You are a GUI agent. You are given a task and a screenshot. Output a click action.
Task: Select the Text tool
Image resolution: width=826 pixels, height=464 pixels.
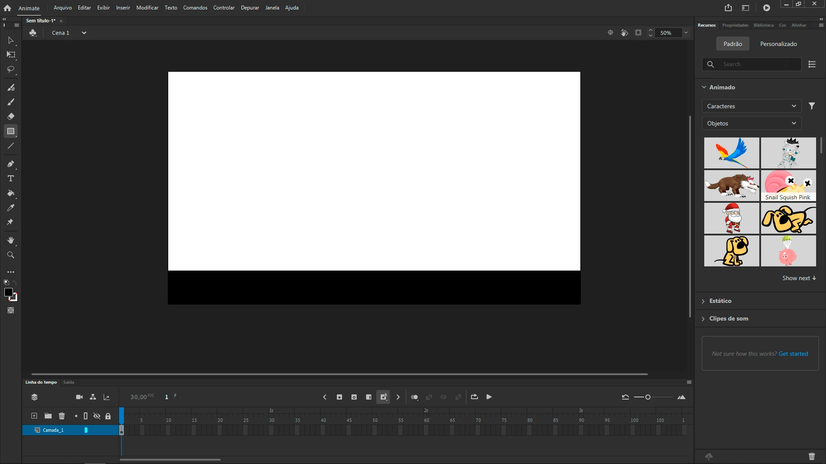click(x=11, y=179)
